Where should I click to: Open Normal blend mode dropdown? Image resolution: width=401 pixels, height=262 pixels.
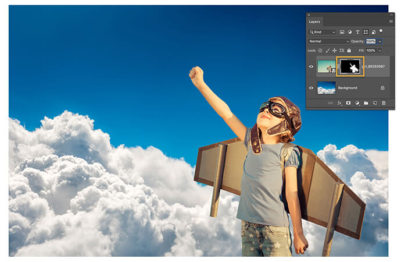click(x=328, y=41)
